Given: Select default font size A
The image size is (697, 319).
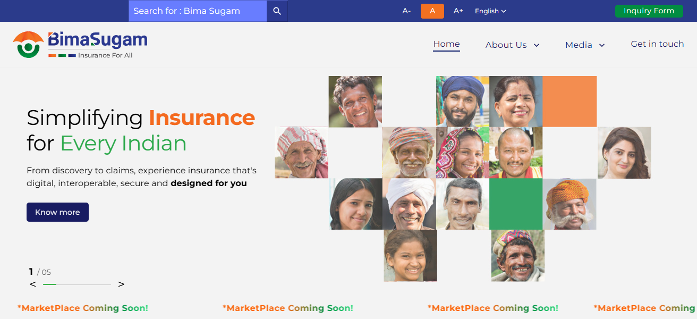Looking at the screenshot, I should click(x=432, y=11).
